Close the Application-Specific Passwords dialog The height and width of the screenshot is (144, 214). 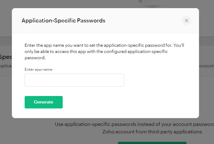[x=187, y=21]
